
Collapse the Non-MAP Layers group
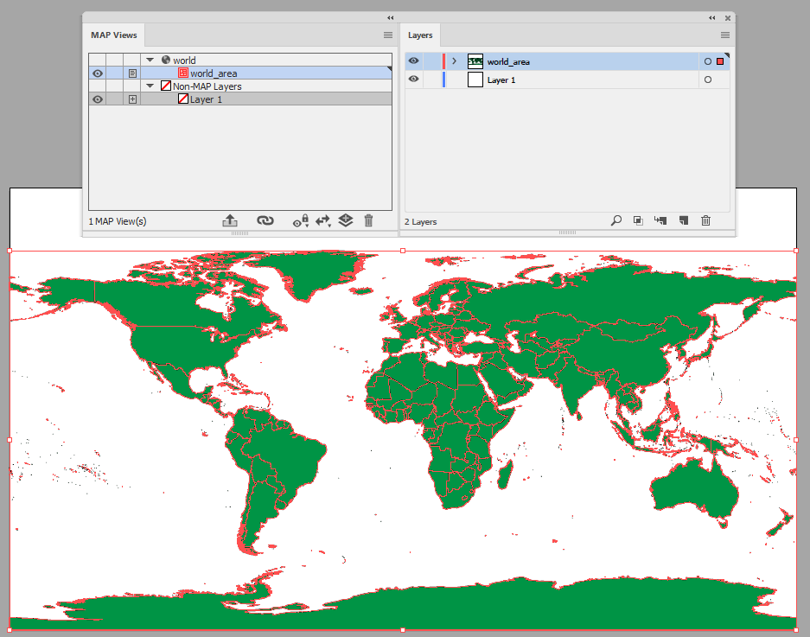click(x=150, y=86)
